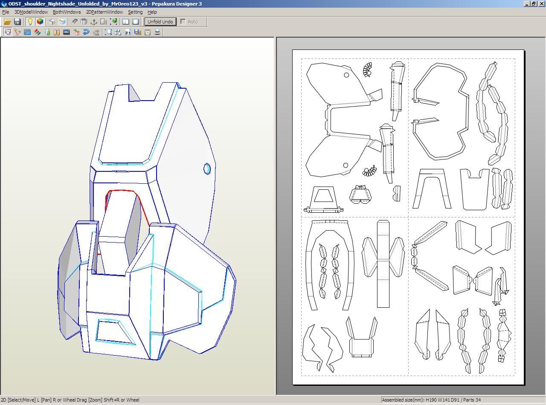Toggle the light bulb lighting switch
This screenshot has height=405, width=546.
(30, 22)
